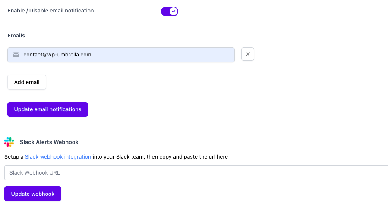Disable the email notification toggle switch
388x206 pixels.
(x=170, y=11)
